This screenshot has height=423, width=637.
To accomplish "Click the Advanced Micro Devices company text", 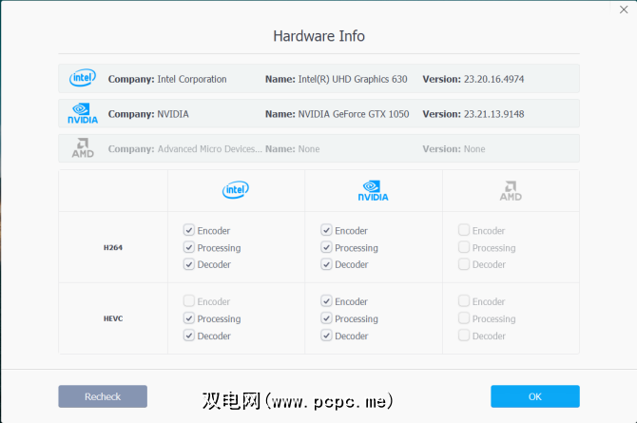I will coord(209,149).
